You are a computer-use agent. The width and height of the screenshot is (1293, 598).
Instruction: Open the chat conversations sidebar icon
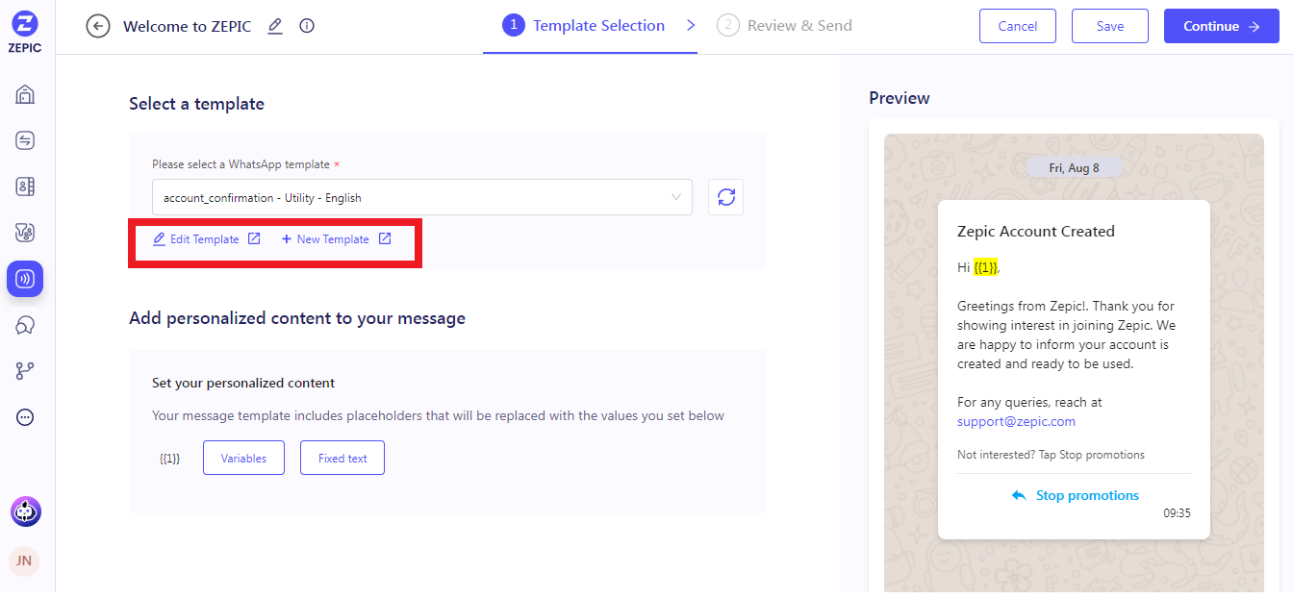coord(25,326)
